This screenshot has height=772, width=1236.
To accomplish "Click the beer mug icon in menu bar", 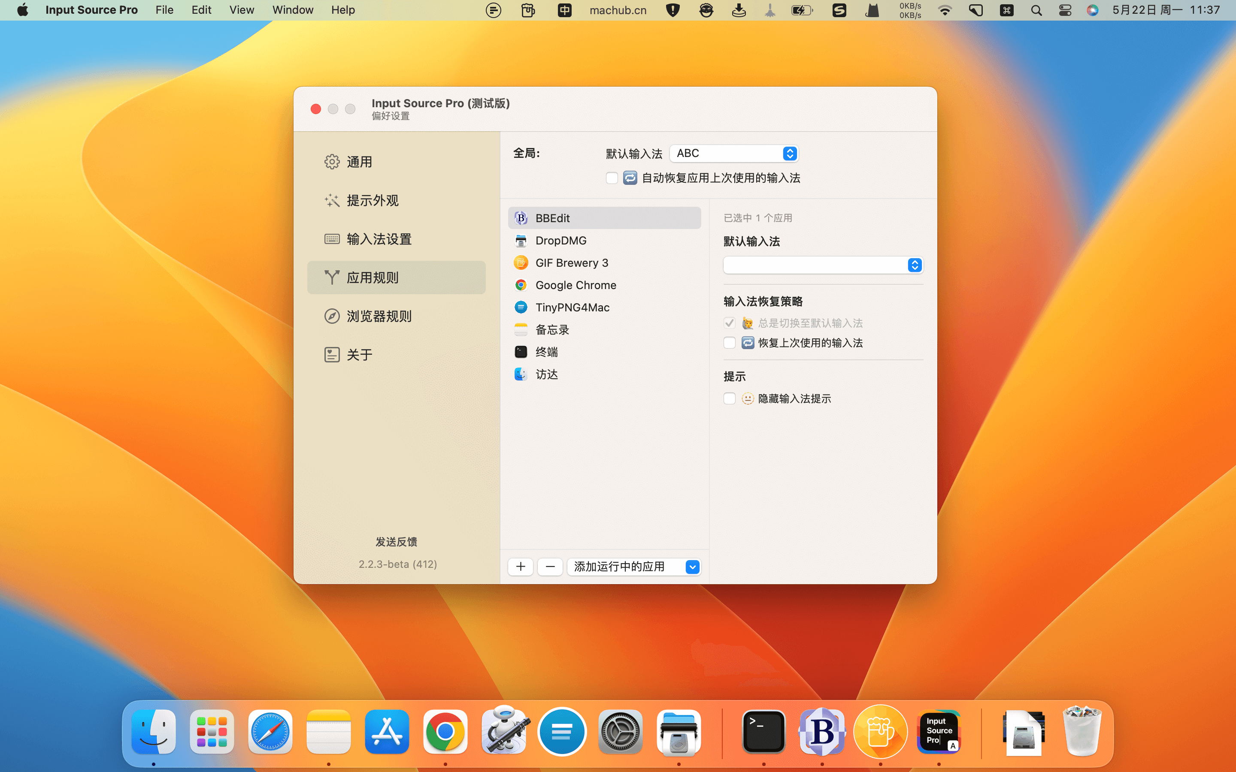I will click(528, 10).
